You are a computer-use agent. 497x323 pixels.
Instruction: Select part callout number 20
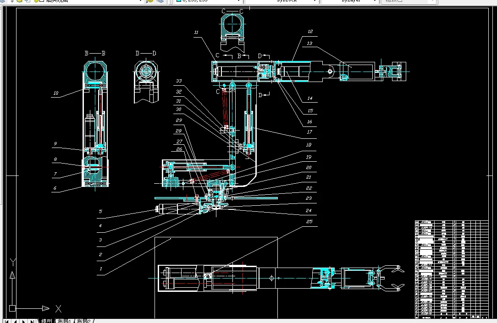click(309, 168)
